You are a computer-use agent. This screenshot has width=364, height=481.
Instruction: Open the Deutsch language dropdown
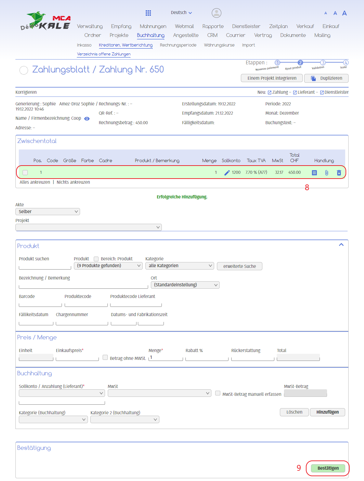tap(181, 13)
